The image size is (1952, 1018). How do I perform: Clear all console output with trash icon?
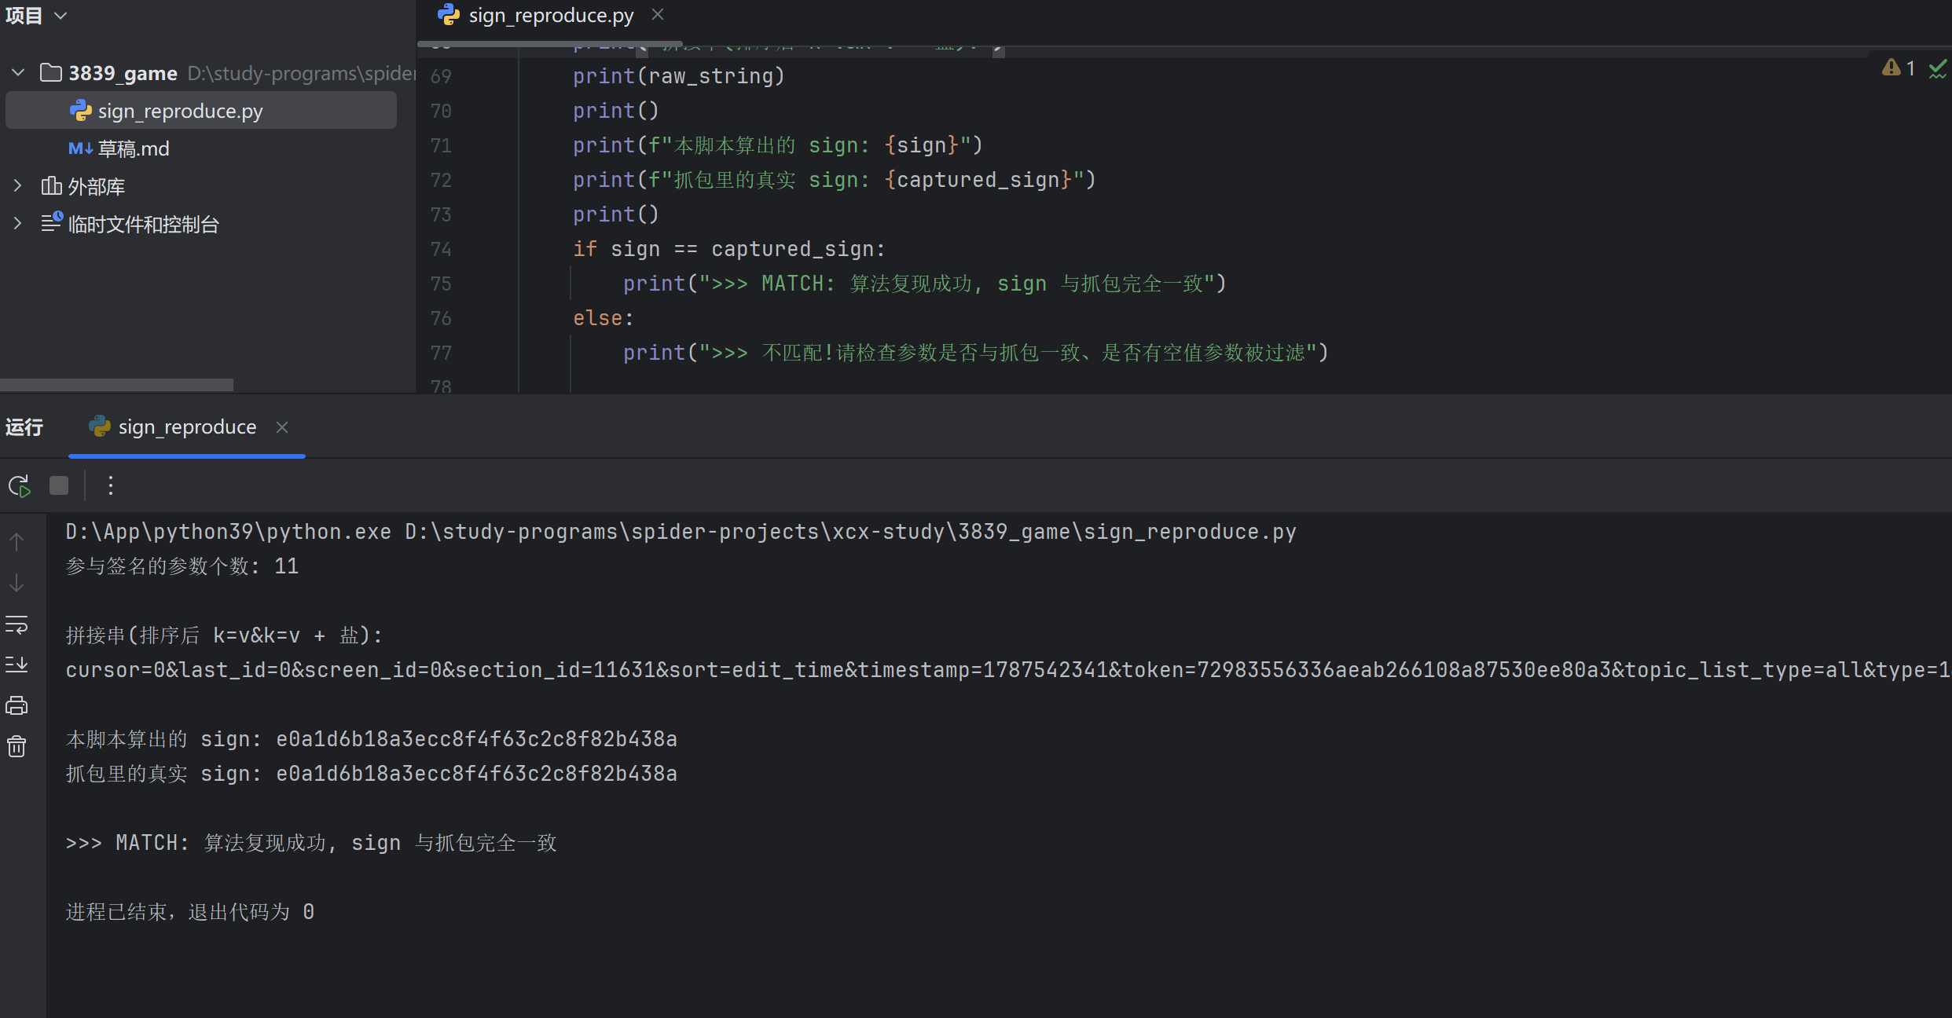pyautogui.click(x=17, y=746)
